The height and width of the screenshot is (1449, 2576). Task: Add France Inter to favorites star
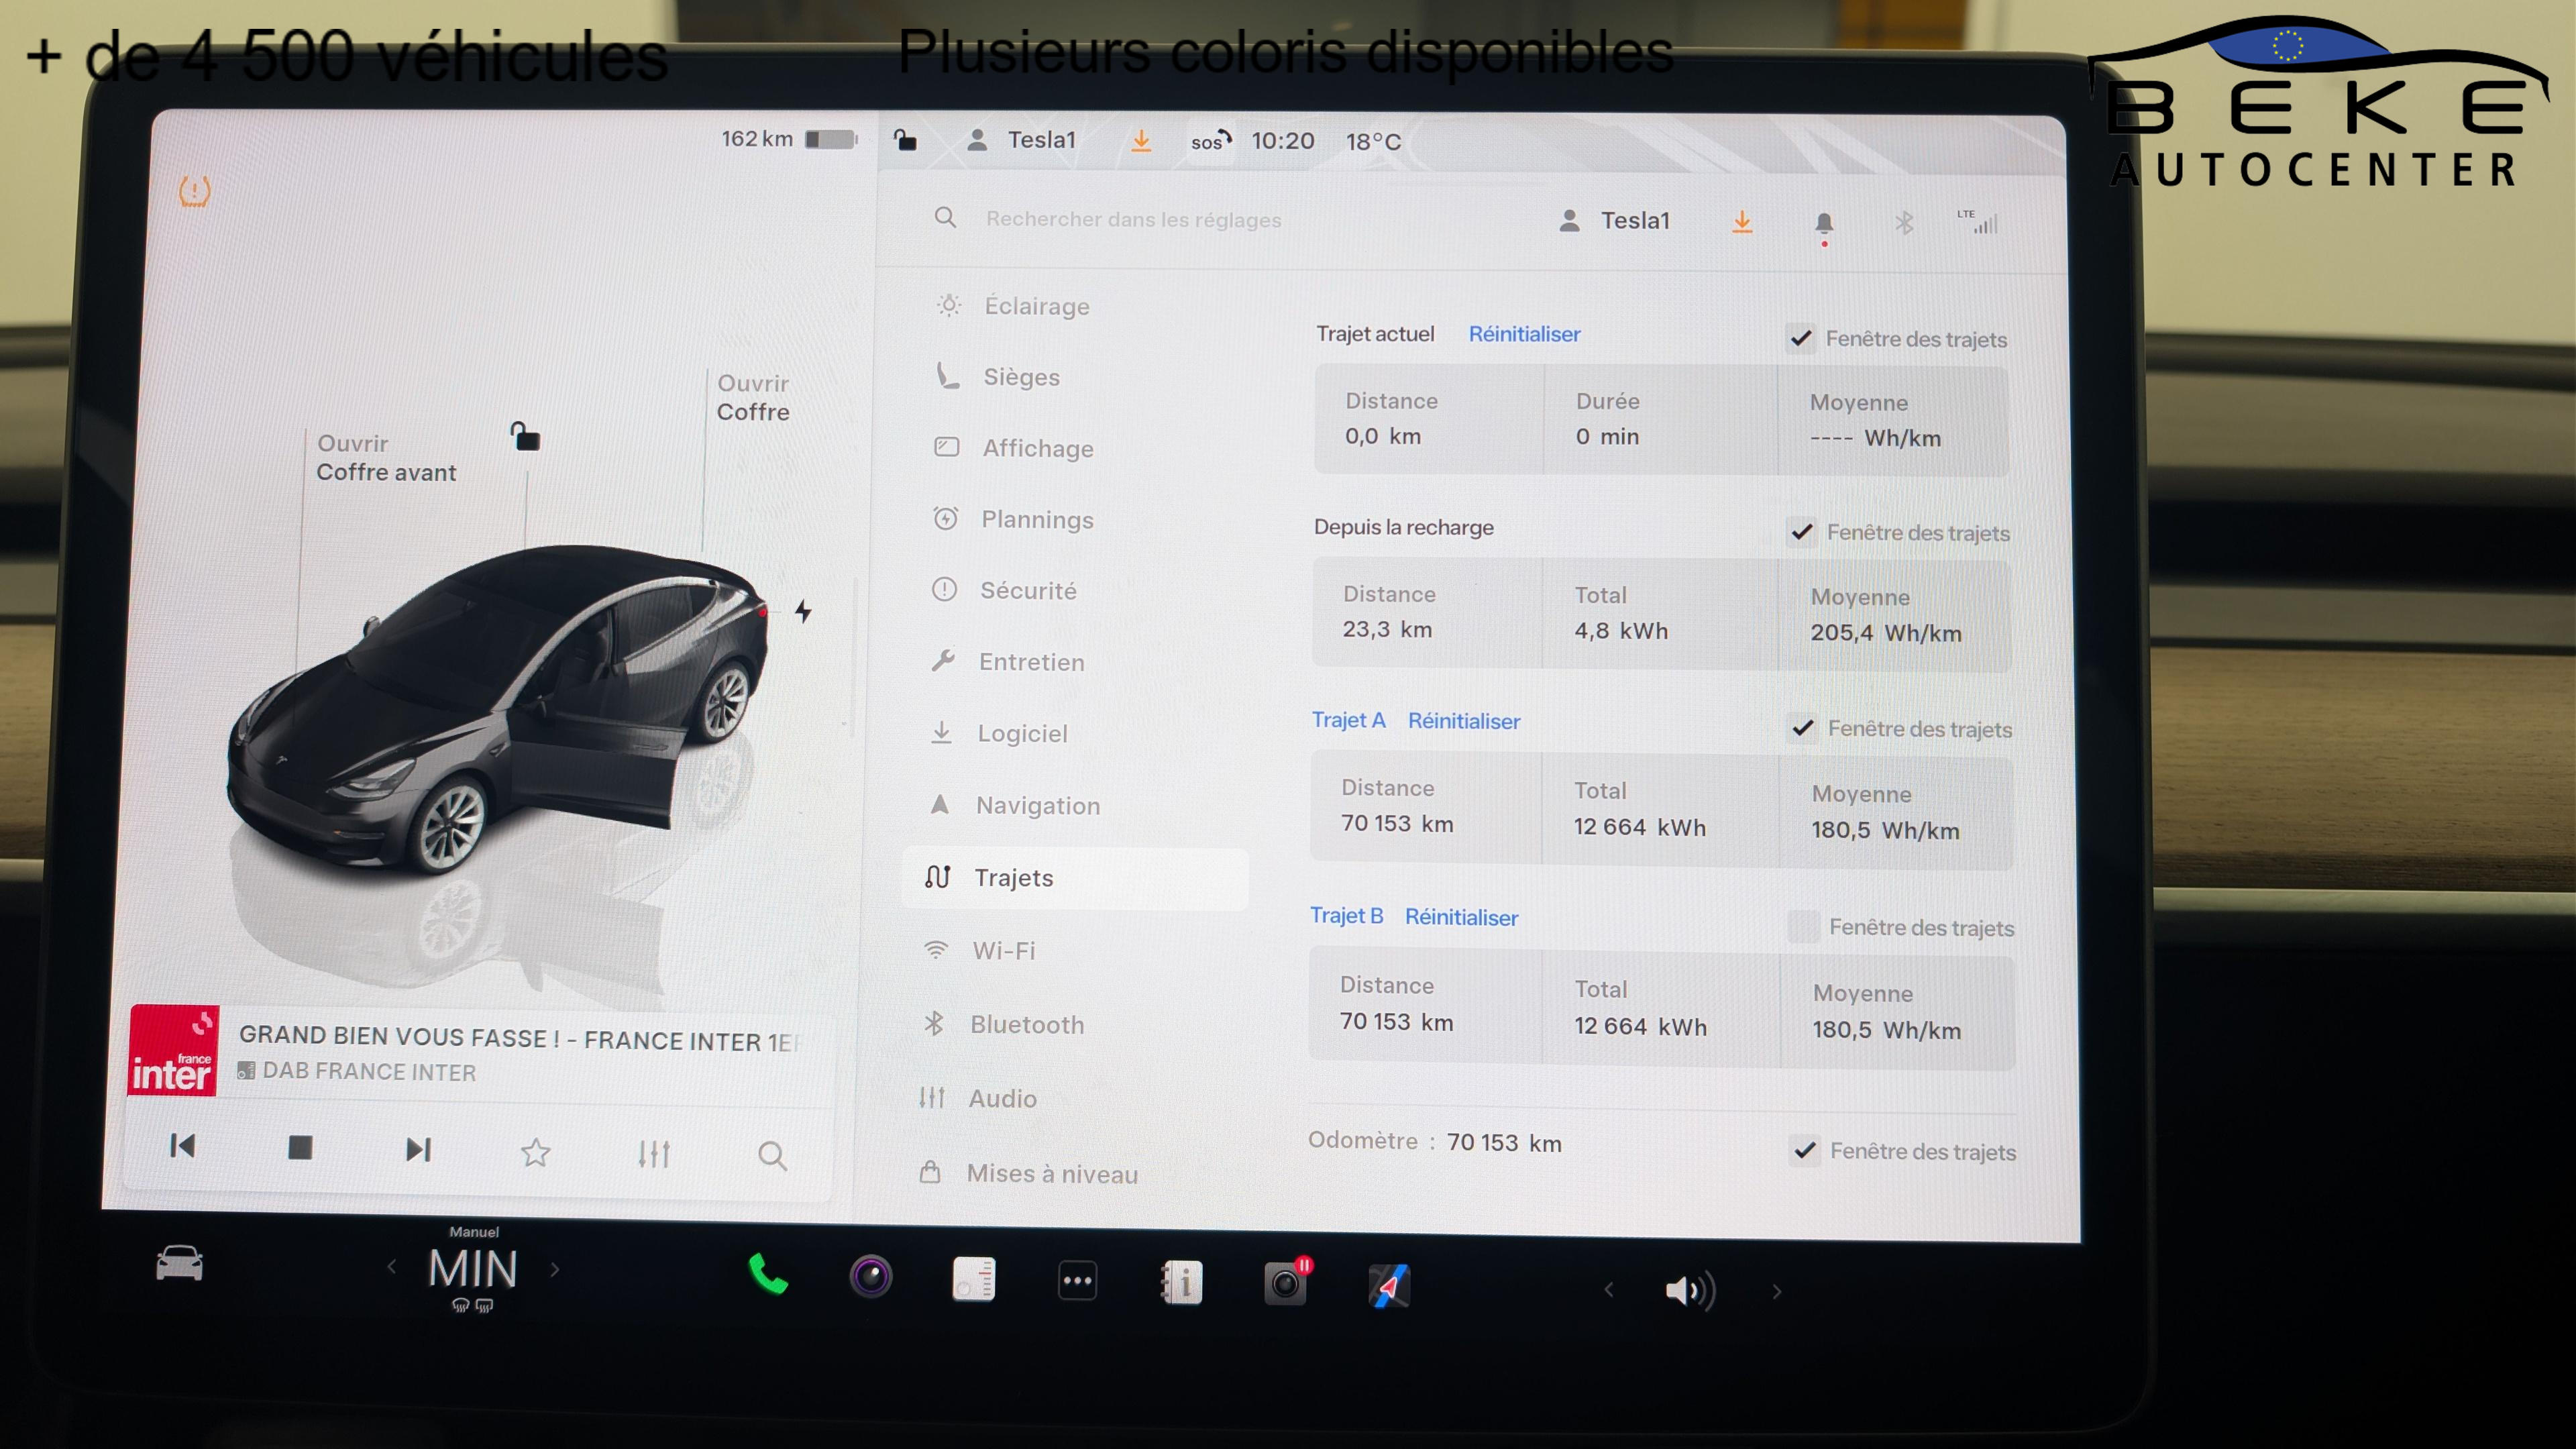pos(536,1153)
